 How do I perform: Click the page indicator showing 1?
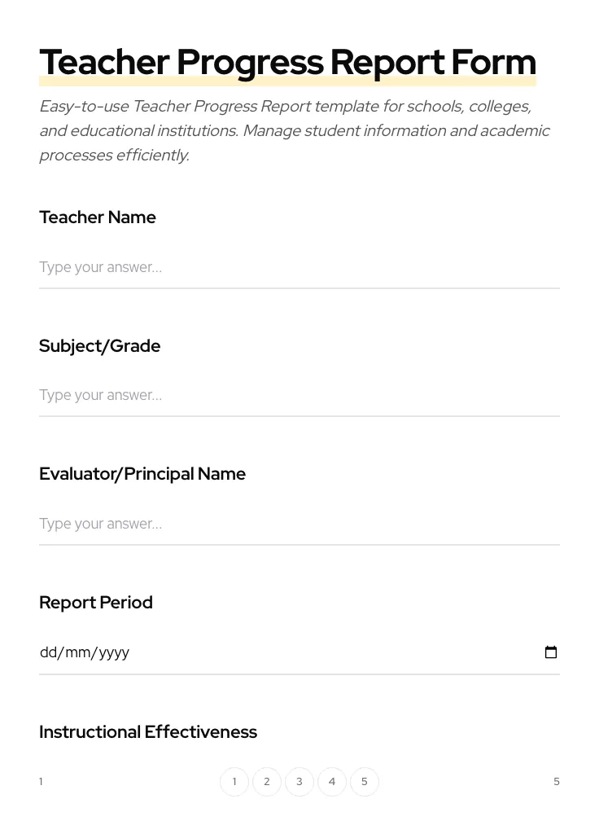[41, 781]
